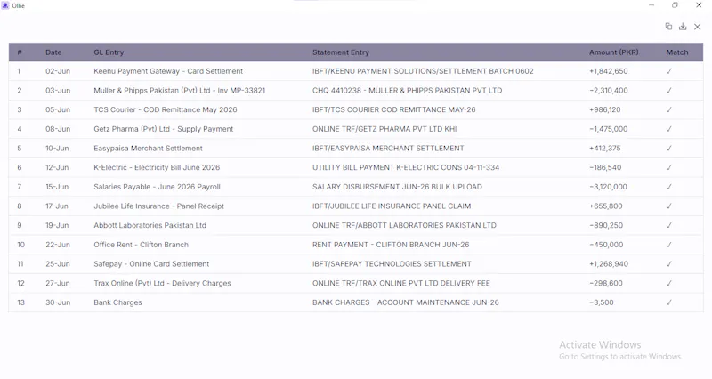Click statement entry IBFT/SAFEPAY TECHNOLOGIES SETTLEMENT
The height and width of the screenshot is (379, 712).
392,264
